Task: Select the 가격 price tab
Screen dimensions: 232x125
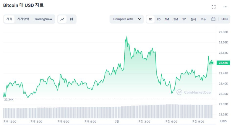Action: tap(9, 19)
